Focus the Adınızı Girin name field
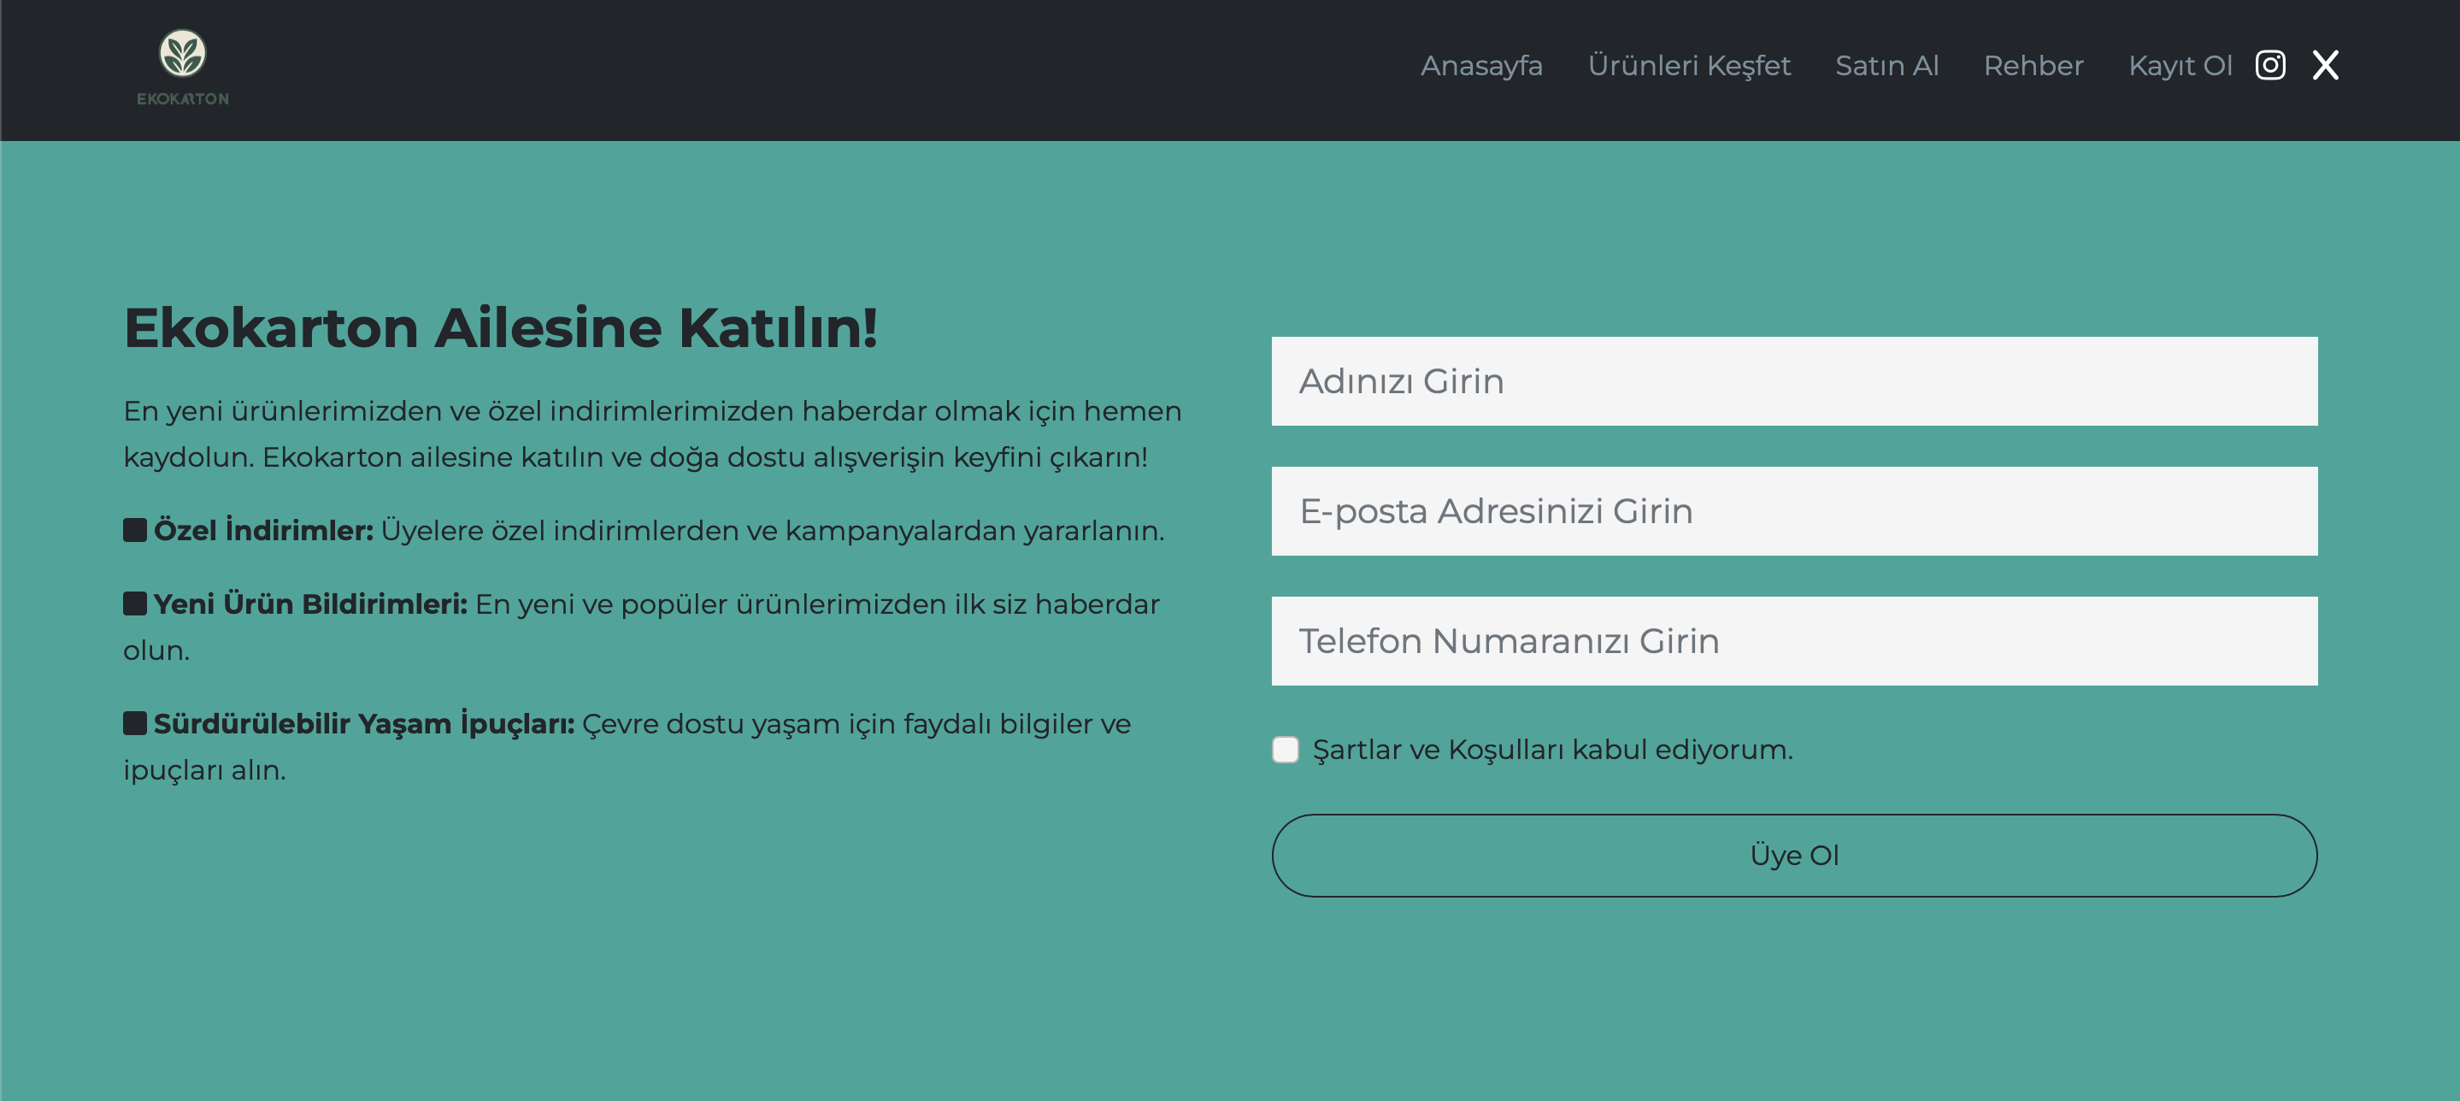The image size is (2460, 1101). (1794, 381)
